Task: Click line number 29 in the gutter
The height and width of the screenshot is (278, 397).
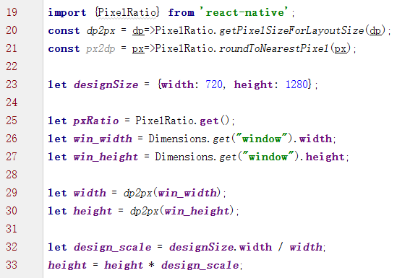Action: tap(12, 193)
